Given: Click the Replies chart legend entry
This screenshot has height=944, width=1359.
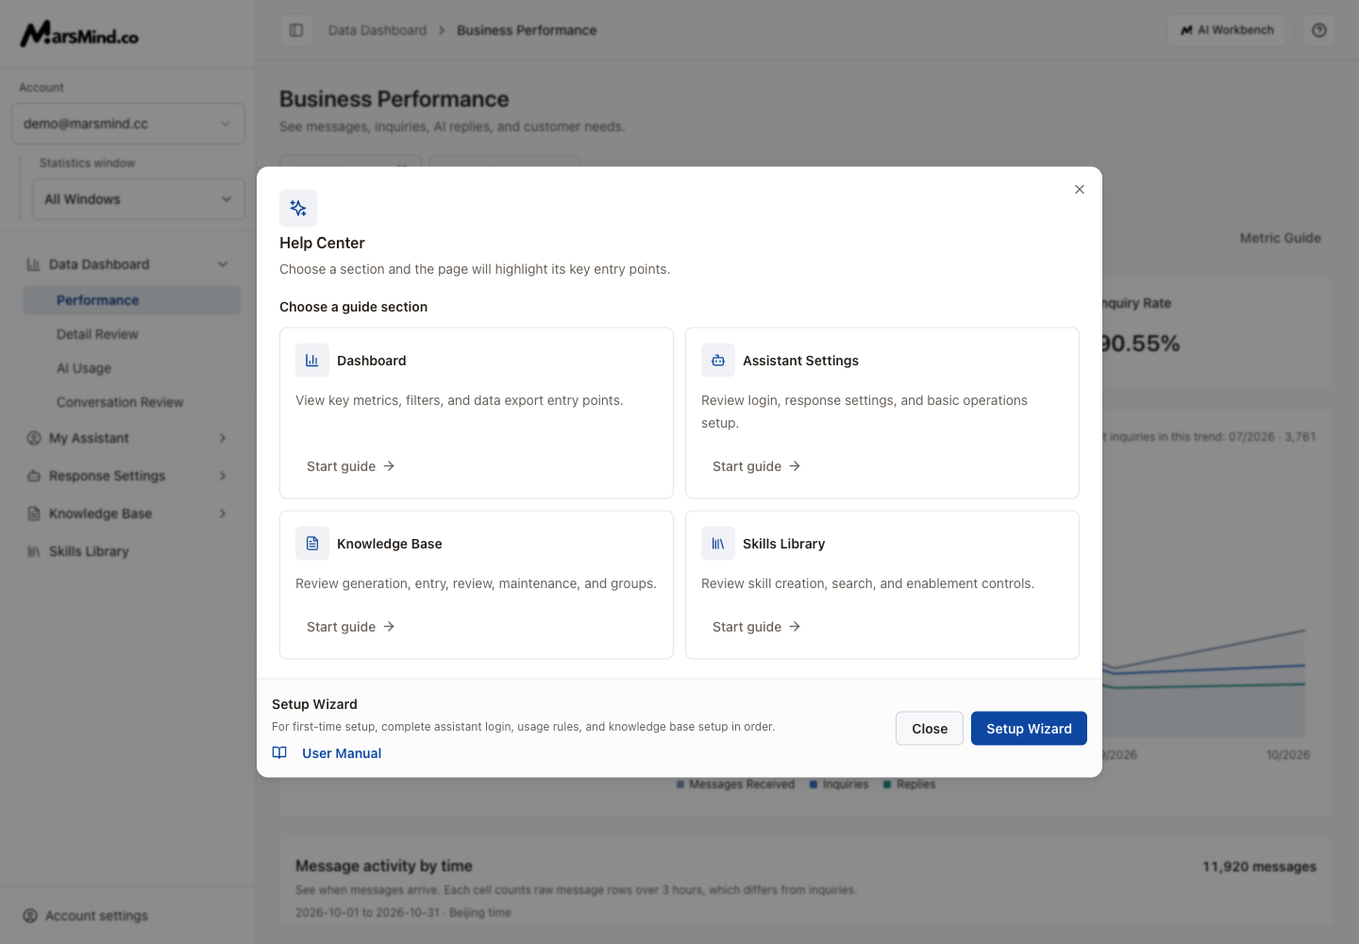Looking at the screenshot, I should 909,784.
